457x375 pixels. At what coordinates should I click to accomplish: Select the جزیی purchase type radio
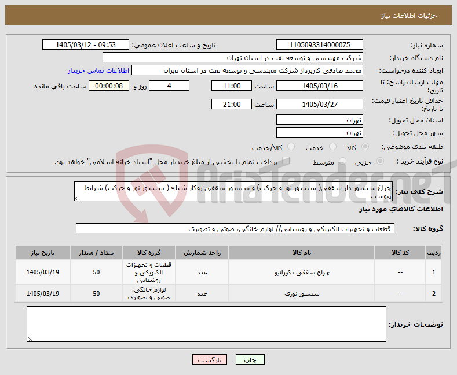[380, 161]
